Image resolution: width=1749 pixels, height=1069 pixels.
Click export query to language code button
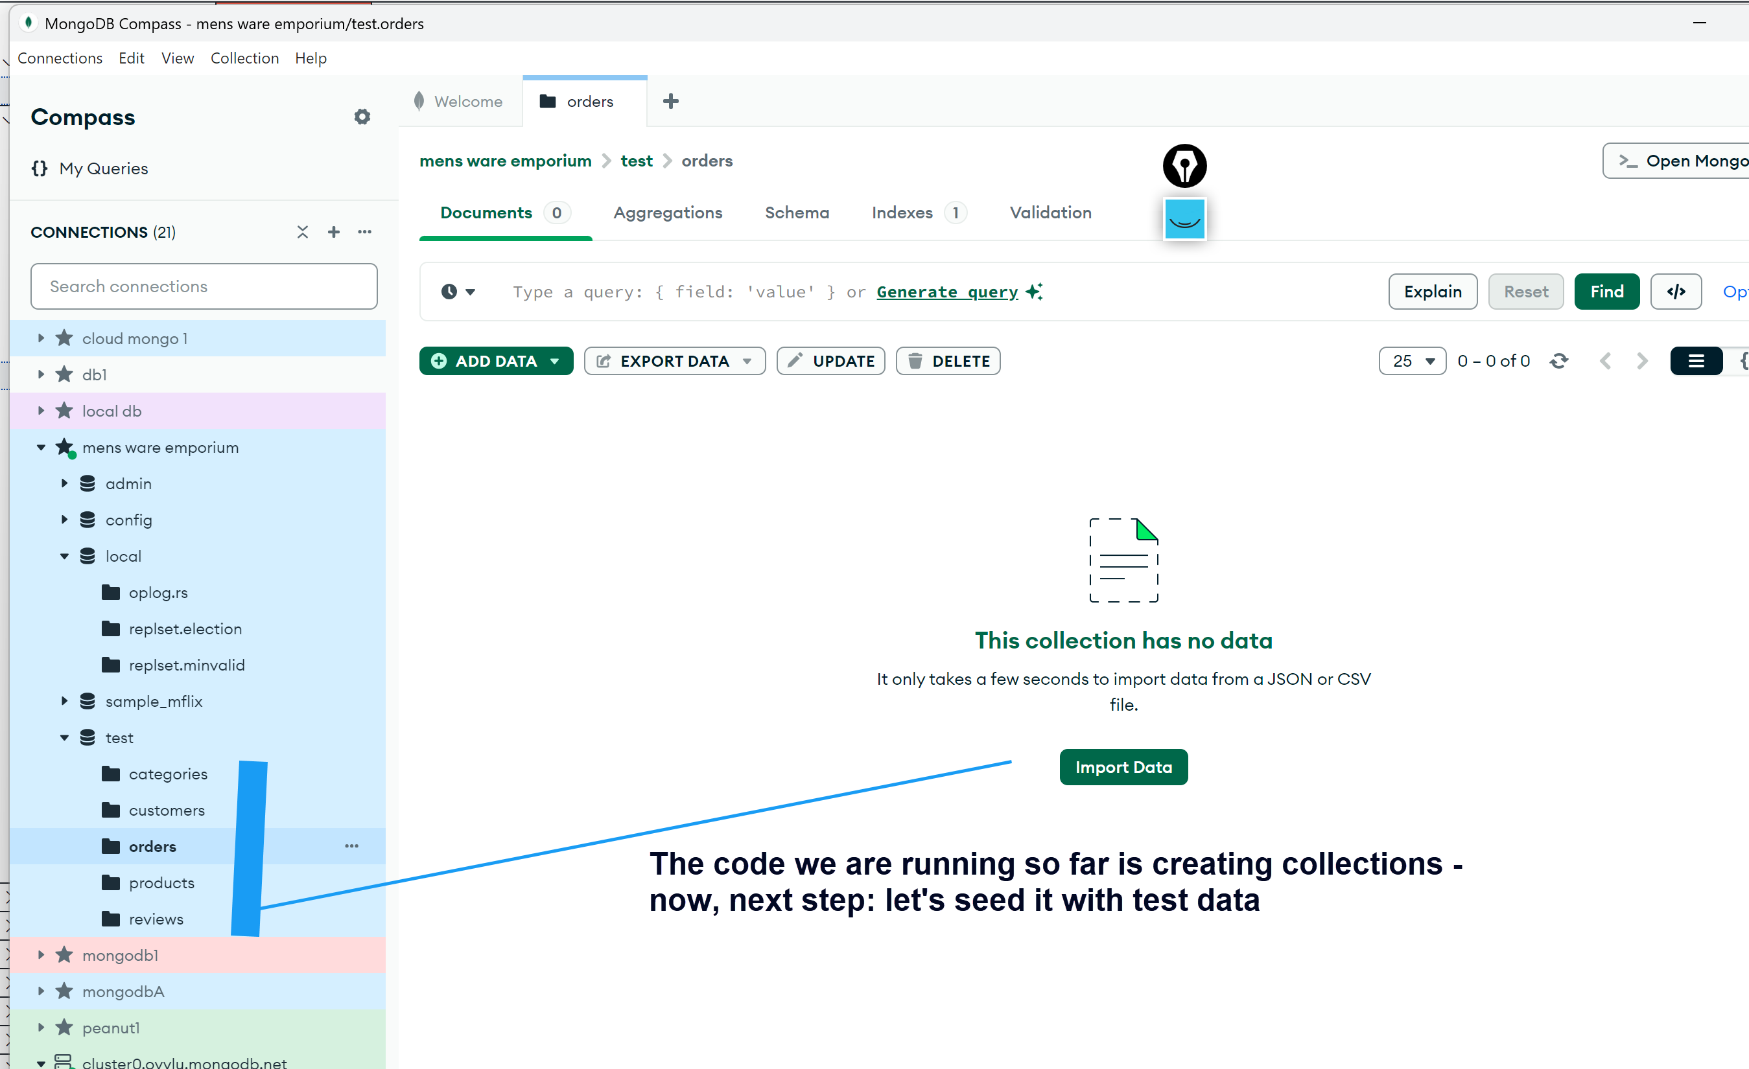1676,292
